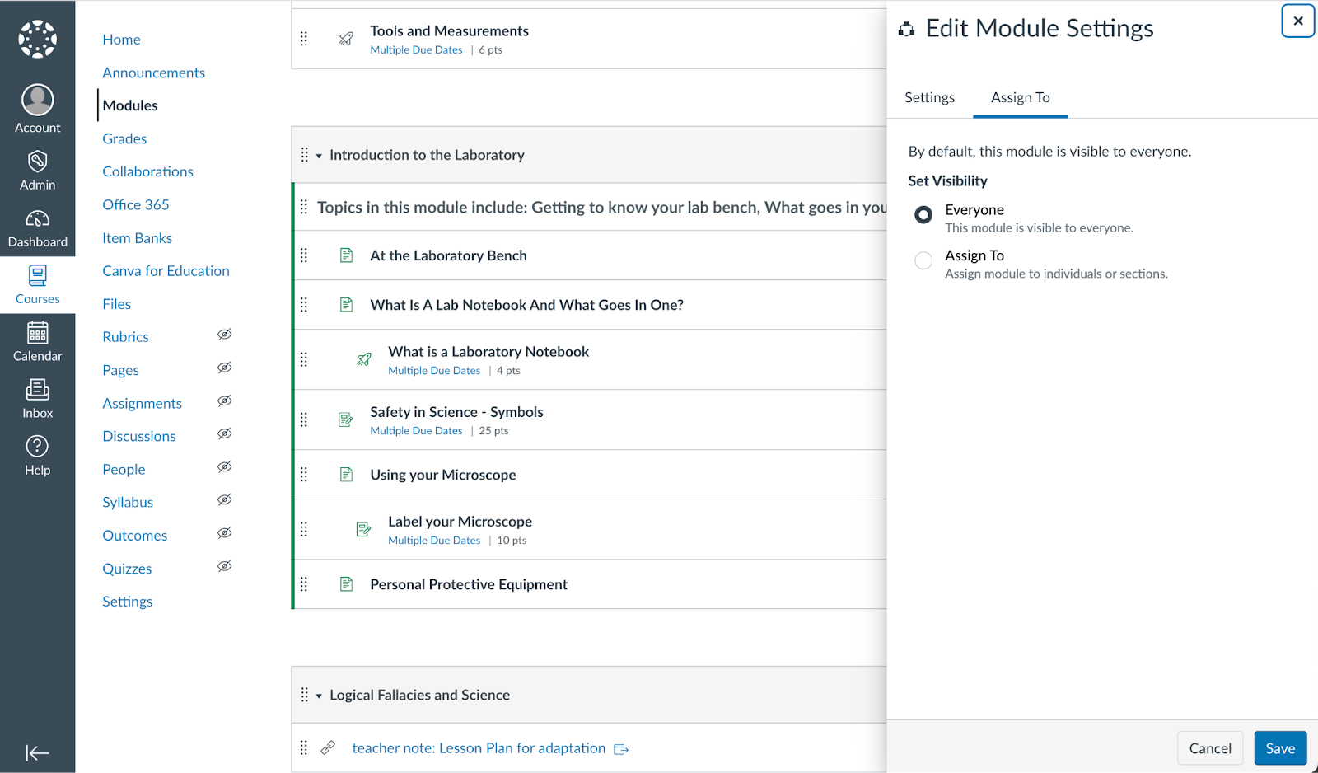Screen dimensions: 1318x773
Task: Open the Calendar icon in global navigation
Action: (x=38, y=333)
